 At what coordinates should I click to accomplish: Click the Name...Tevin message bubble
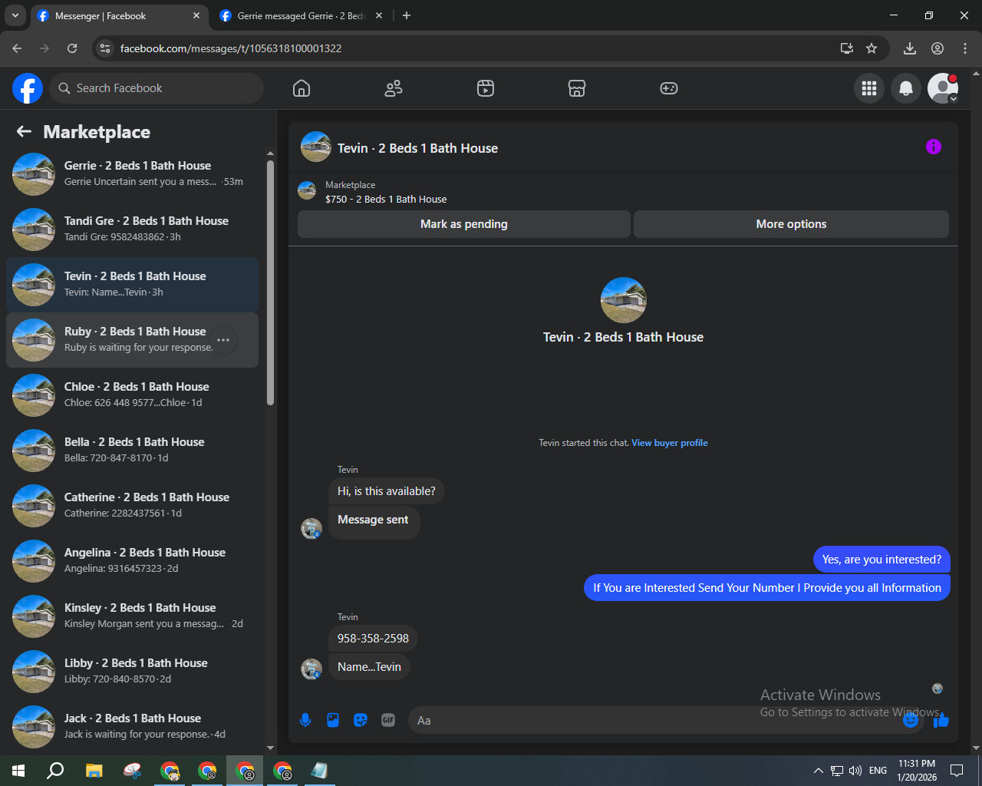[x=369, y=667]
